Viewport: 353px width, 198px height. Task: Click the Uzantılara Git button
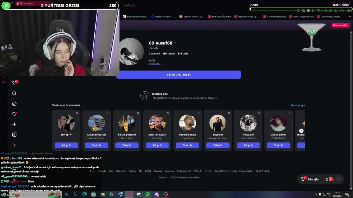coord(340,25)
